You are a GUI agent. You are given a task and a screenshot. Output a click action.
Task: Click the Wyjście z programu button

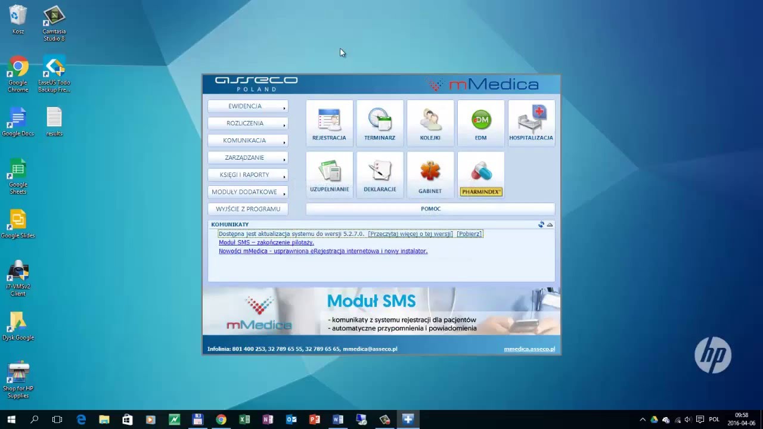pyautogui.click(x=248, y=209)
